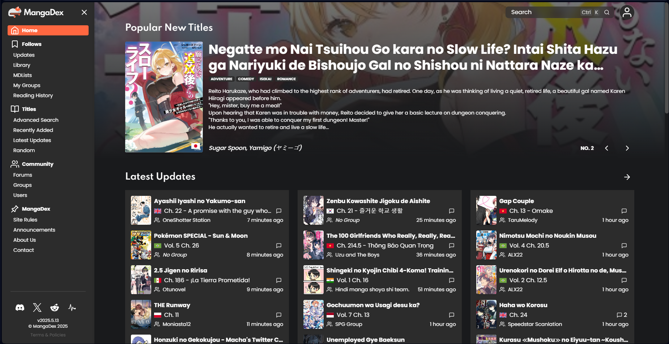Click the featured manga cover image
The image size is (669, 344).
click(x=164, y=97)
